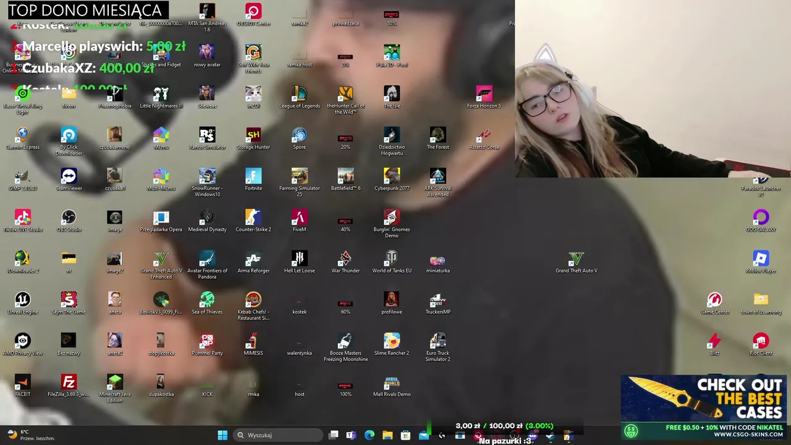The image size is (791, 445).
Task: Launch Forza Horizon 5
Action: click(x=484, y=97)
